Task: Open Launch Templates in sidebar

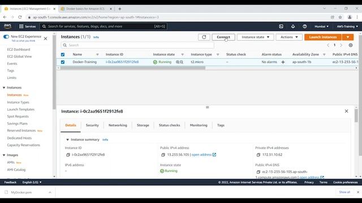Action: (x=21, y=109)
